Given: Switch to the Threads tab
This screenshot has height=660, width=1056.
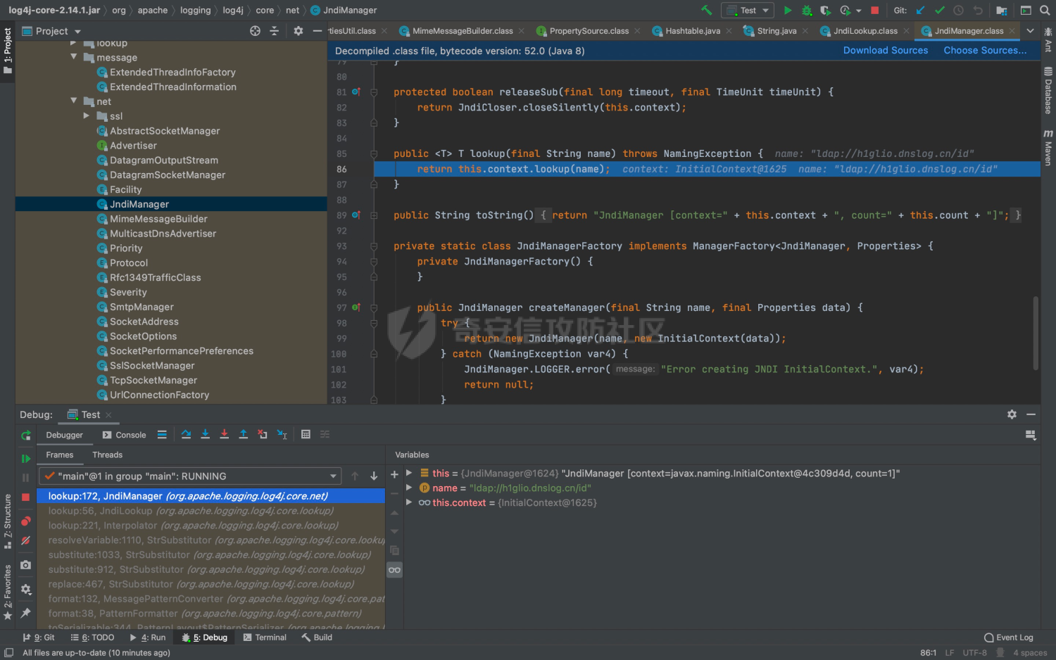Looking at the screenshot, I should 107,455.
